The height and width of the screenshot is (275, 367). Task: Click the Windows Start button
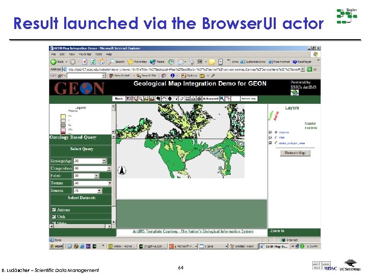pos(57,246)
